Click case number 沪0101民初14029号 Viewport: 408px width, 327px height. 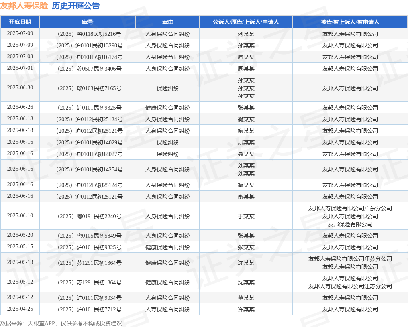point(89,142)
